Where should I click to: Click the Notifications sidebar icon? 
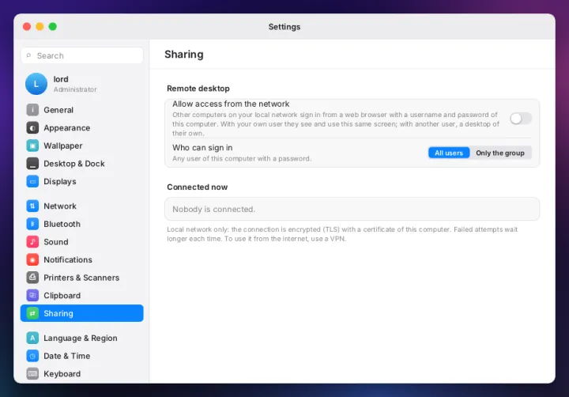[32, 259]
